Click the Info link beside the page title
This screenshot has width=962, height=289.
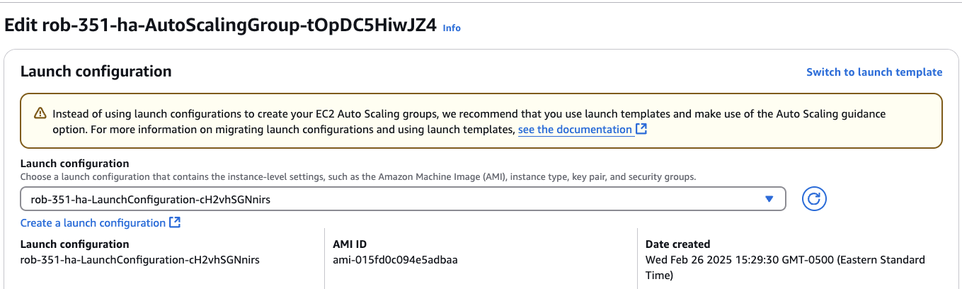click(452, 28)
